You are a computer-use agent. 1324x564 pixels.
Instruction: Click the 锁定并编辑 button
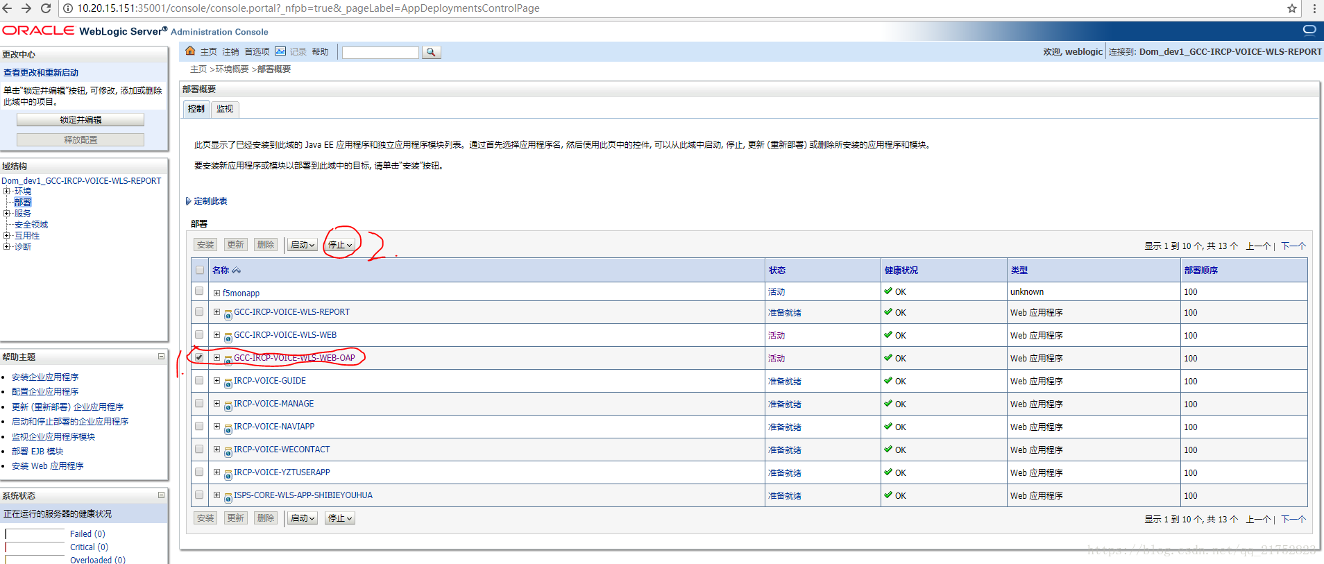80,119
